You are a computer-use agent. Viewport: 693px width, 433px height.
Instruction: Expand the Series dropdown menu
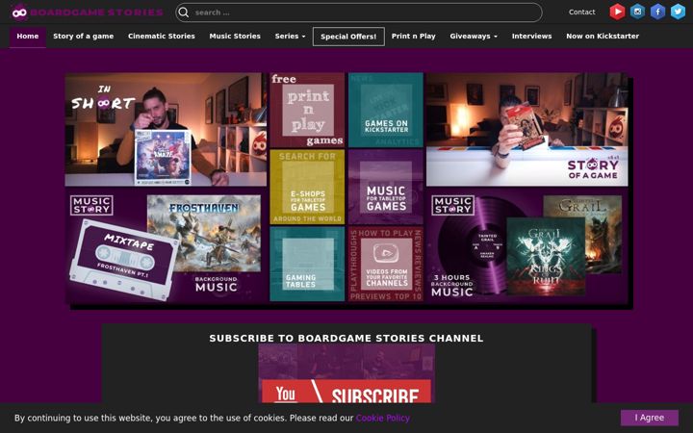click(x=290, y=37)
